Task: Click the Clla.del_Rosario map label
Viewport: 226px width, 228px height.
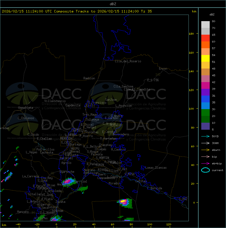Action: (x=128, y=61)
